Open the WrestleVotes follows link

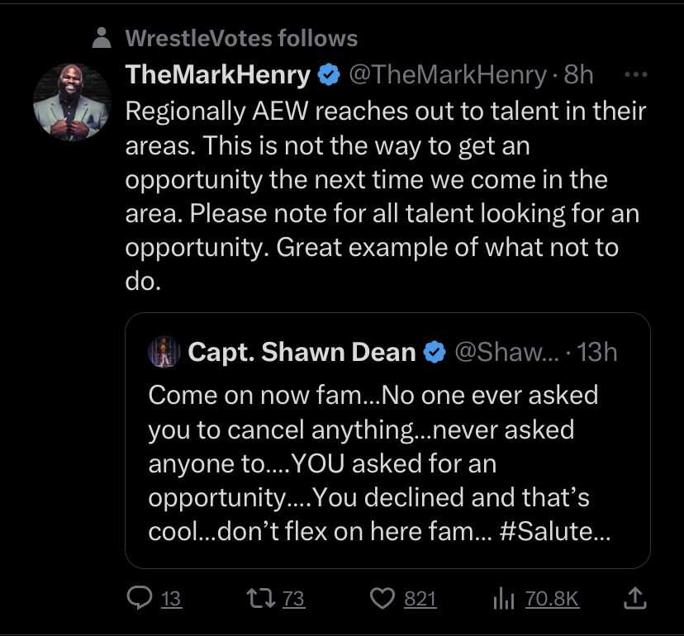click(x=241, y=38)
